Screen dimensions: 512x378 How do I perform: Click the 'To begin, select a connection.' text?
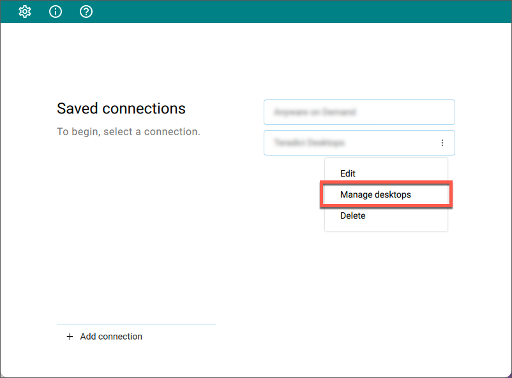(x=129, y=132)
